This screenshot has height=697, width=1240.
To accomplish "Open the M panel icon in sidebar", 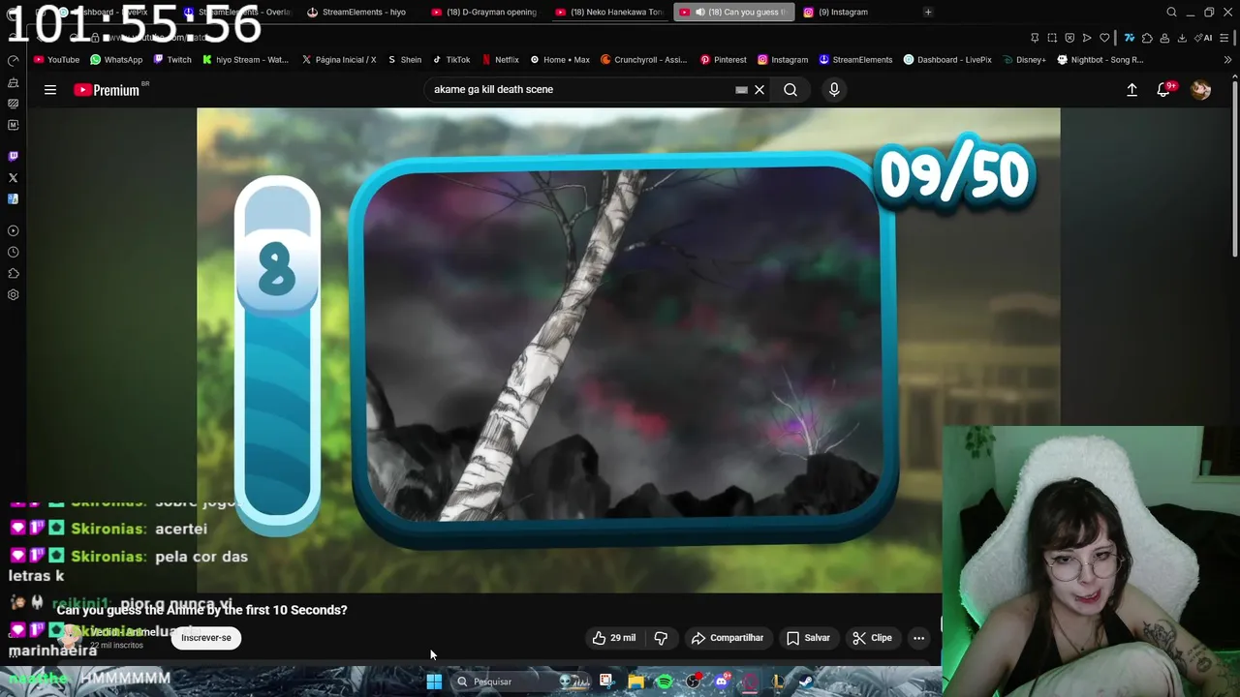I will [x=13, y=125].
